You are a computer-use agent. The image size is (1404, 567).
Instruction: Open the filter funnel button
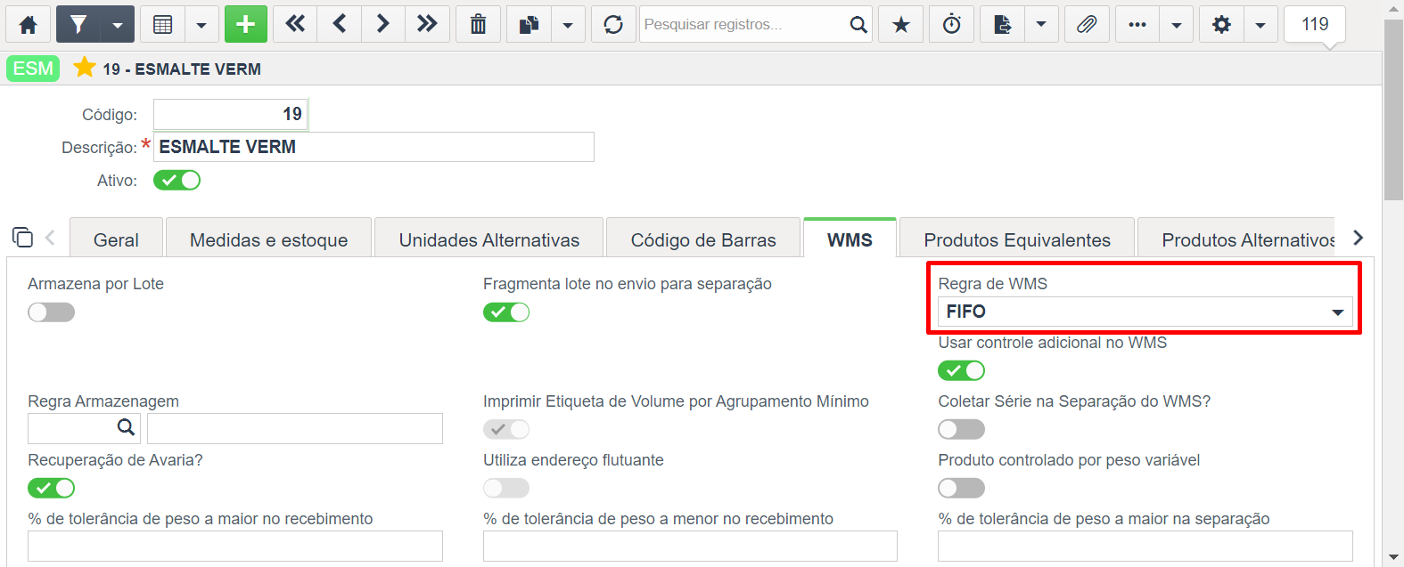click(x=78, y=24)
